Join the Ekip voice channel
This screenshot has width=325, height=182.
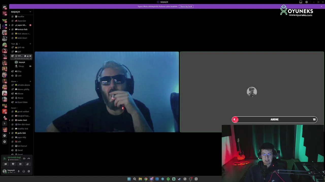tap(21, 71)
